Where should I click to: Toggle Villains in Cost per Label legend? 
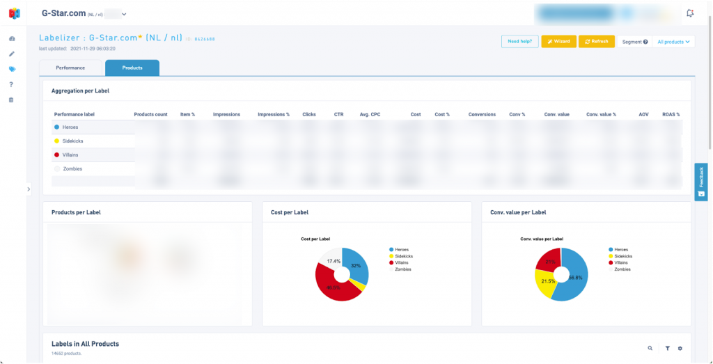[x=400, y=262]
